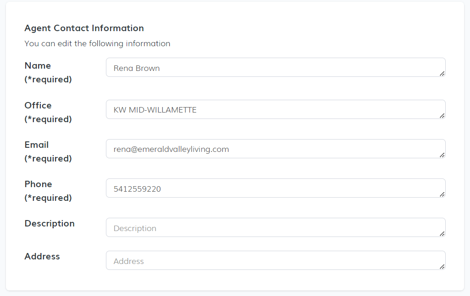The image size is (470, 296).
Task: Click into the Phone number field
Action: [x=275, y=188]
